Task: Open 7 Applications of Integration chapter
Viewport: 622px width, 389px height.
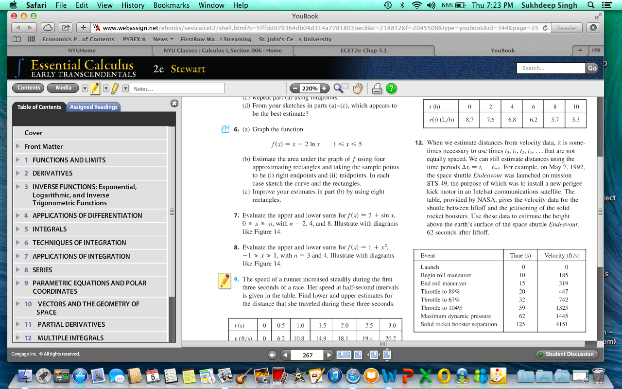Action: [90, 256]
